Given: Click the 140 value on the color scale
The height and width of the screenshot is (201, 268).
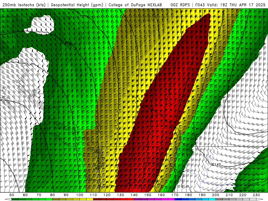Looking at the screenshot, I should 134,195.
